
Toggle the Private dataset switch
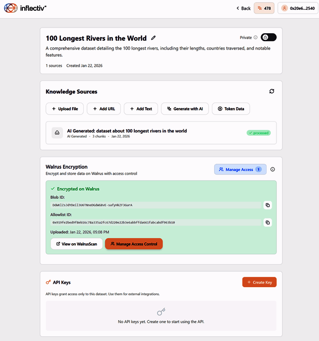point(268,37)
